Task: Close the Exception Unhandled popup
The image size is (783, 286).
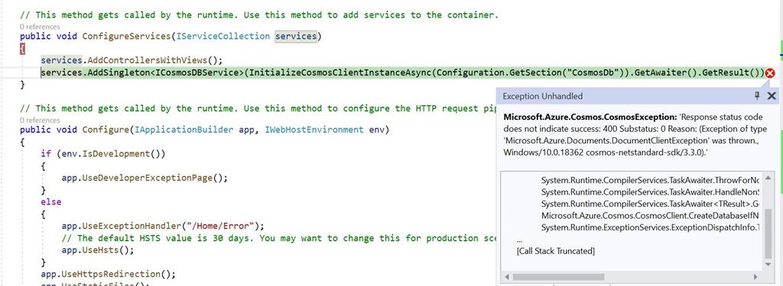Action: click(x=771, y=95)
